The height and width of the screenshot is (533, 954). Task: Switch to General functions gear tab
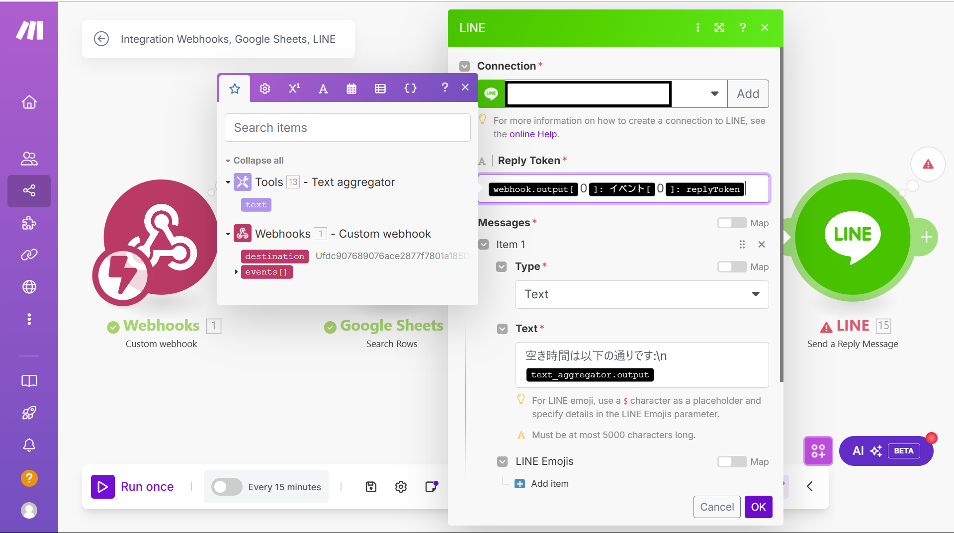click(265, 89)
